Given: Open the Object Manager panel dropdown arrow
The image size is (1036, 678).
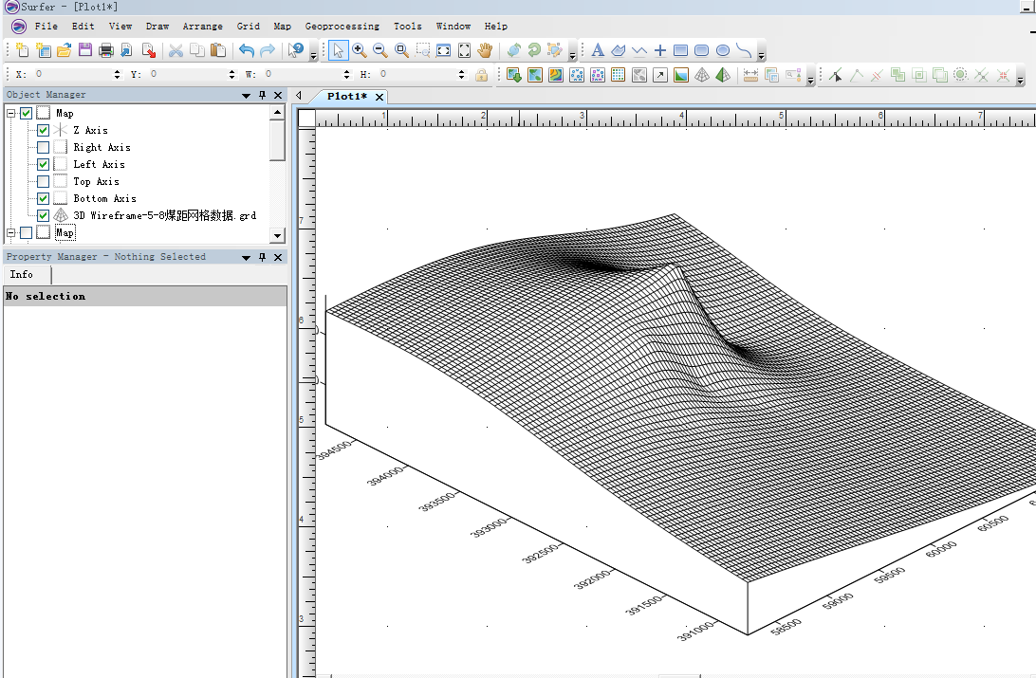Looking at the screenshot, I should [x=247, y=96].
